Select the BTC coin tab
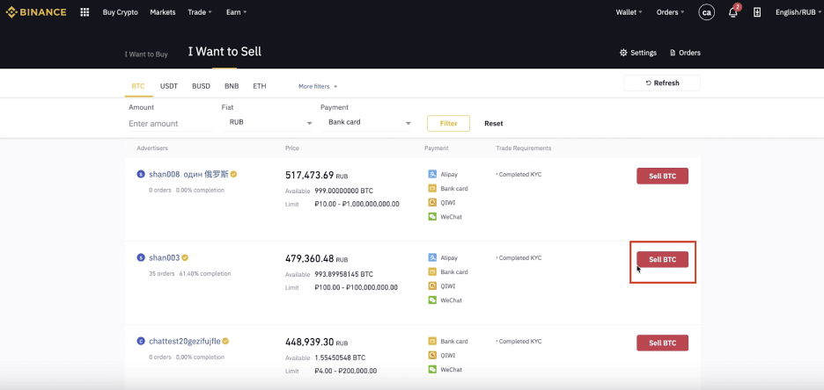824x390 pixels. pyautogui.click(x=138, y=86)
